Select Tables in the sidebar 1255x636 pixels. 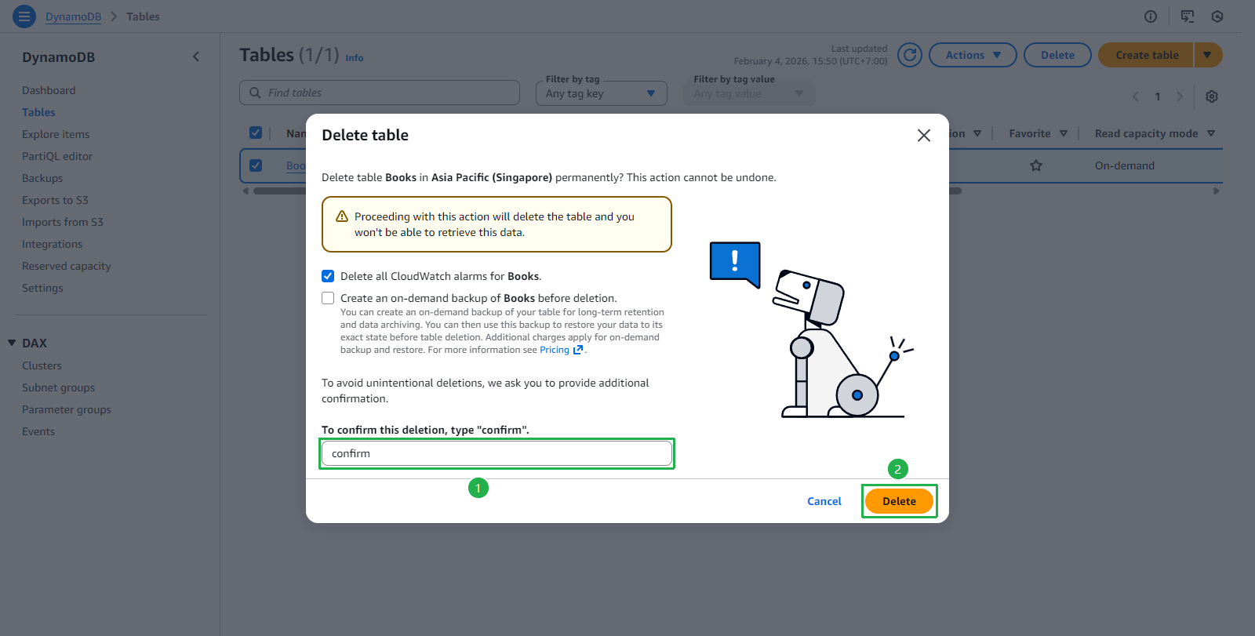pos(38,112)
